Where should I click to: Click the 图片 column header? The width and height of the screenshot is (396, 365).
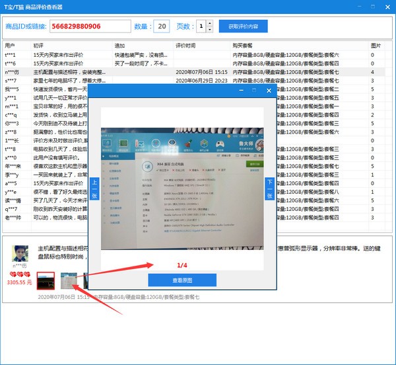(375, 46)
